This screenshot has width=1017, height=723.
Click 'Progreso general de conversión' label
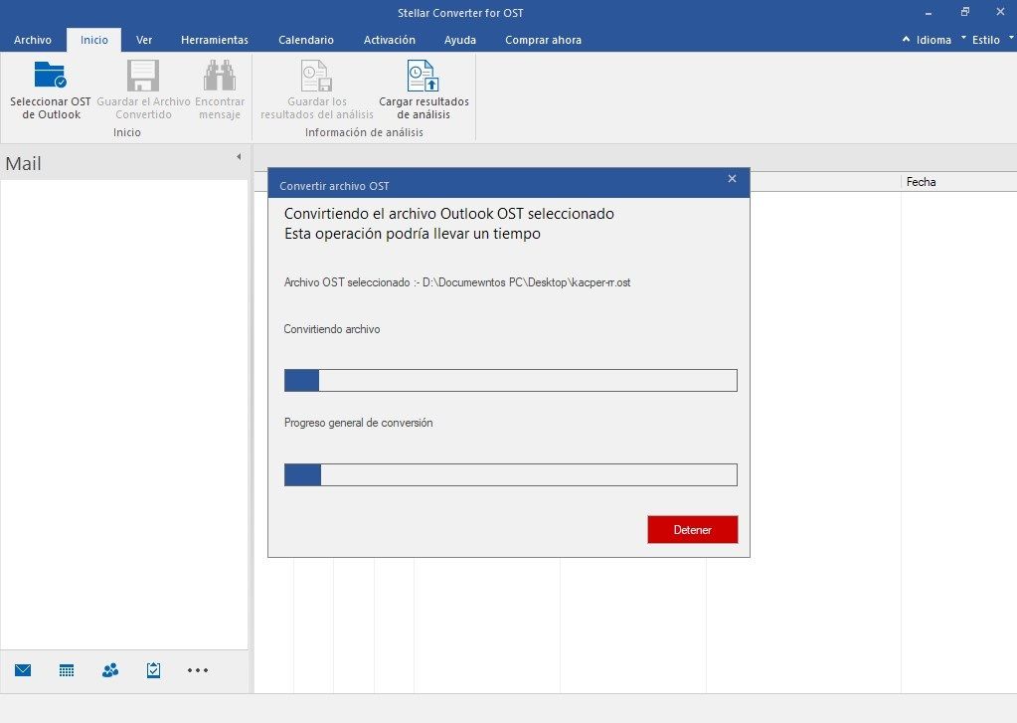pos(359,423)
